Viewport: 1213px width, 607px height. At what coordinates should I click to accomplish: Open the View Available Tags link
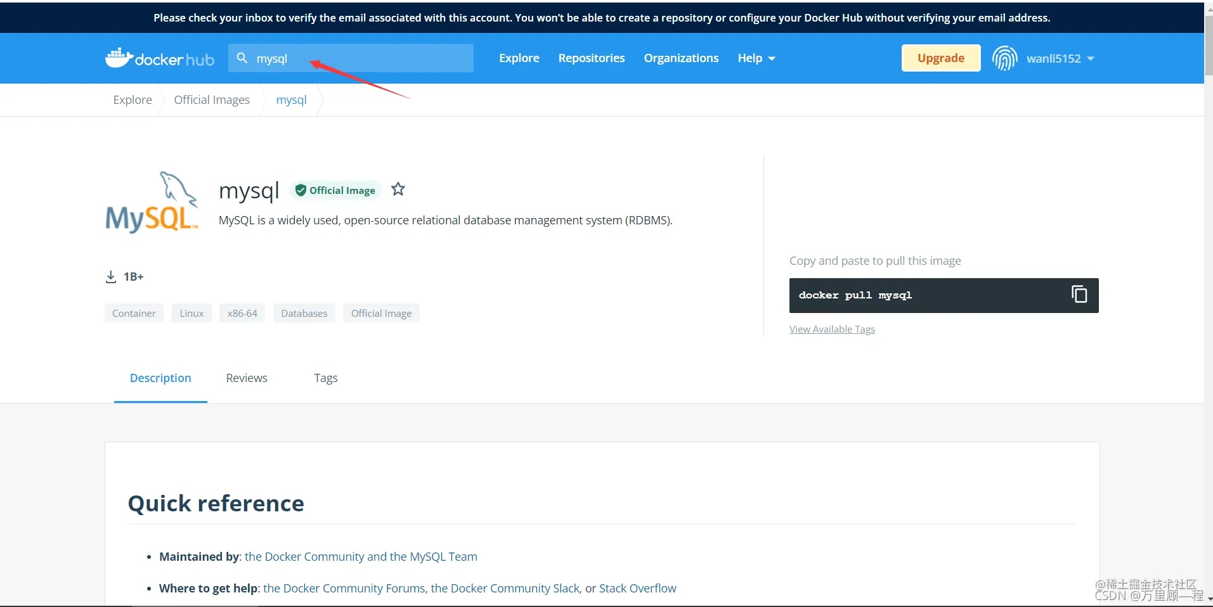[x=832, y=329]
